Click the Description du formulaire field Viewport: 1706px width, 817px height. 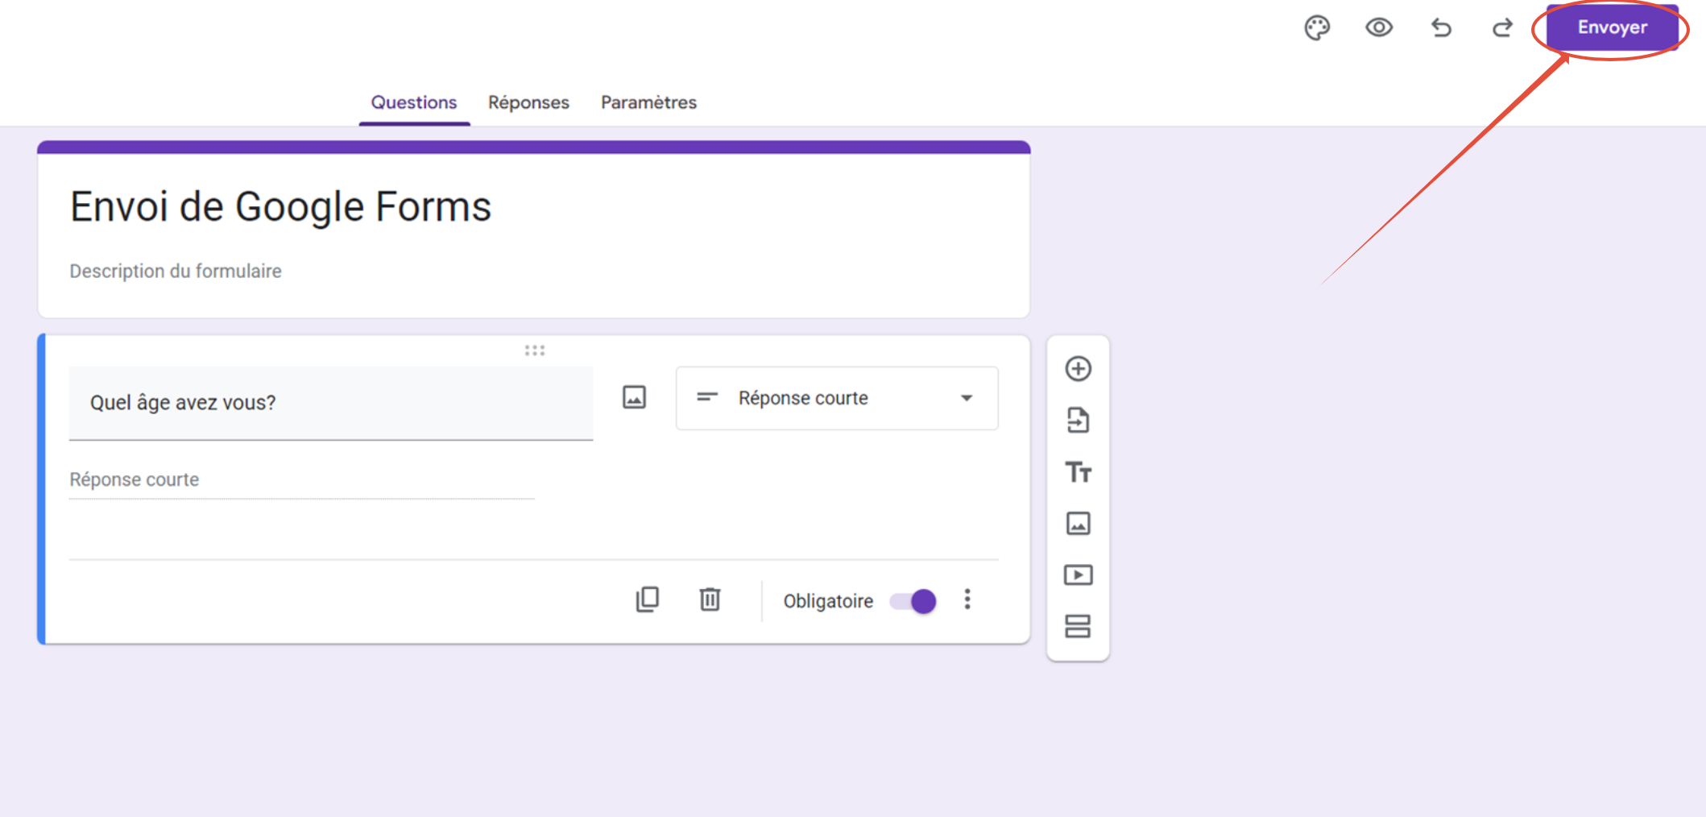[176, 272]
